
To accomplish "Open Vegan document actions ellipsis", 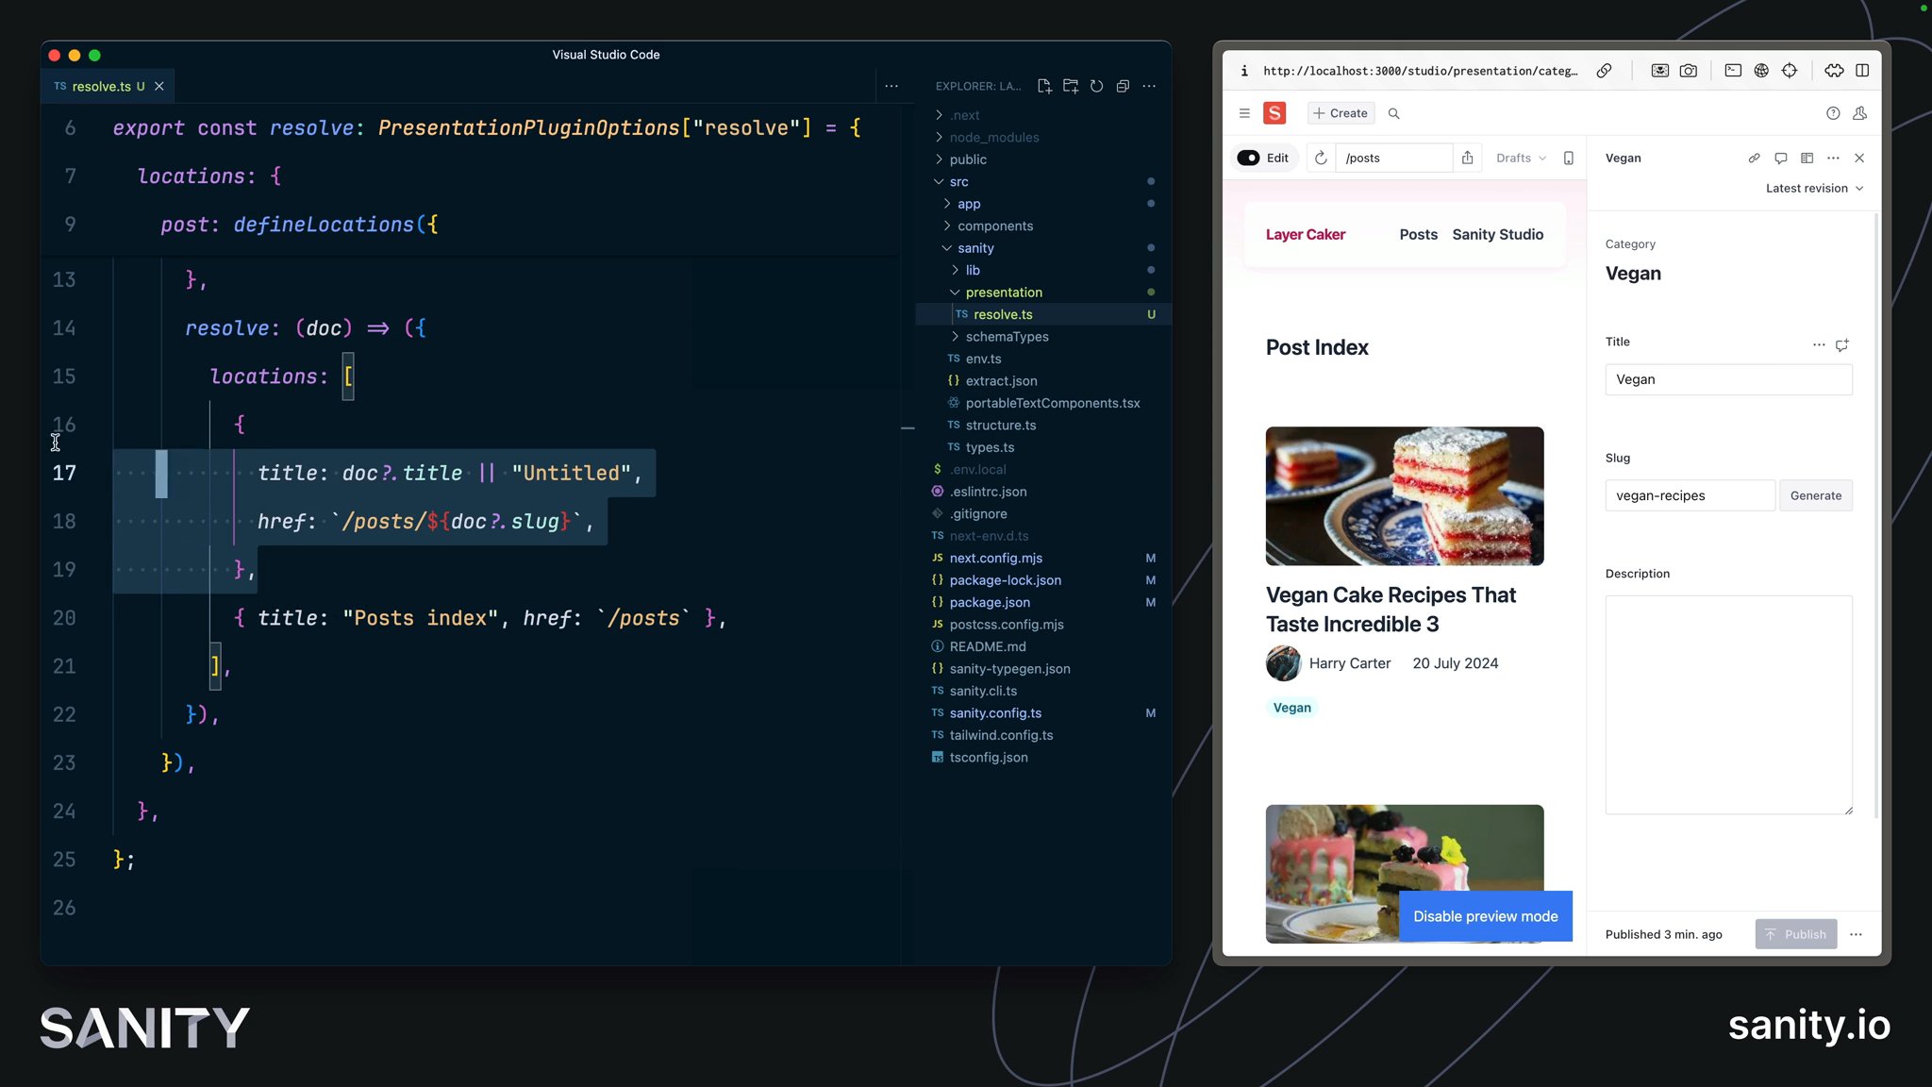I will 1833,158.
